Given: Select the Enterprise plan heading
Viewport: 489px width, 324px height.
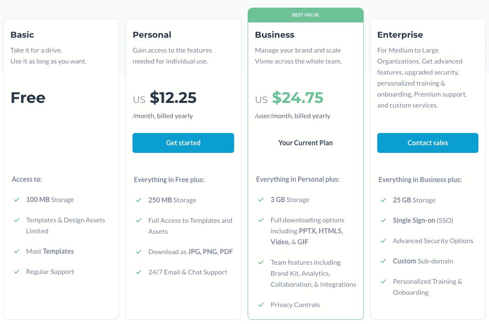Looking at the screenshot, I should (x=400, y=35).
